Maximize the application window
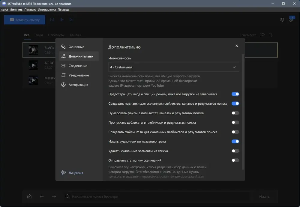300x207 pixels. point(283,4)
